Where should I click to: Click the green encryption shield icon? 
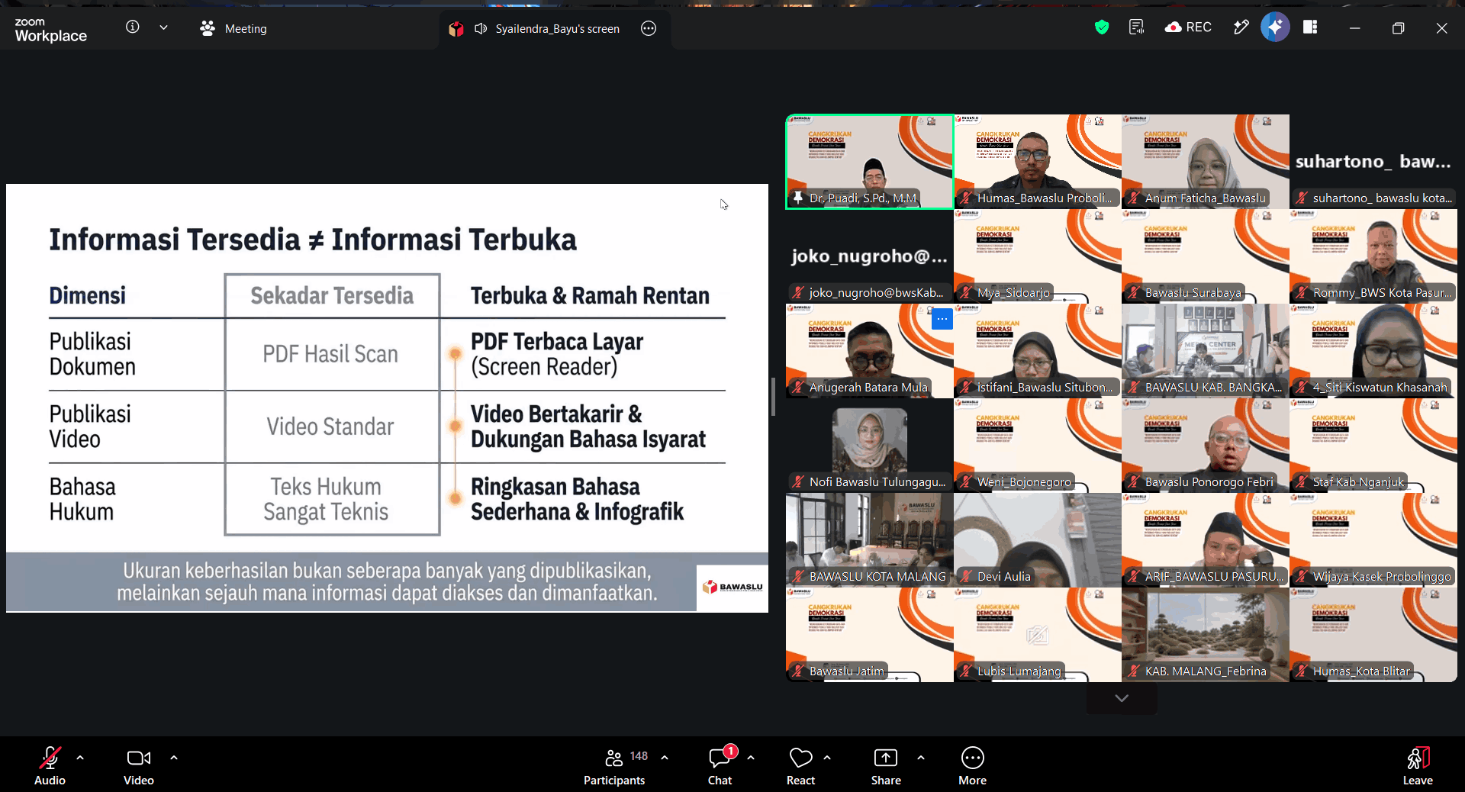1101,27
